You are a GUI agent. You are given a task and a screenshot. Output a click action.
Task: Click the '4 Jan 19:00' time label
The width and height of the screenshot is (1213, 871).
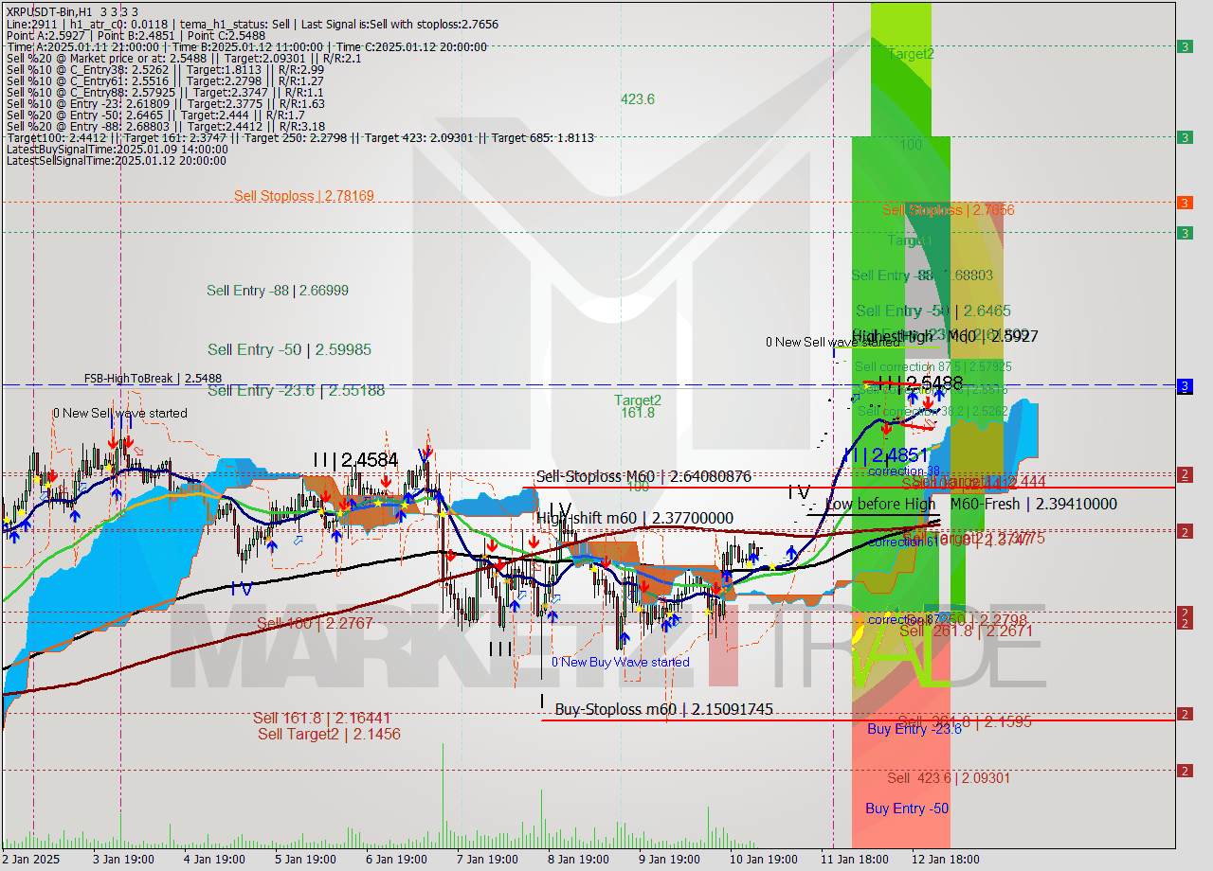[x=213, y=860]
